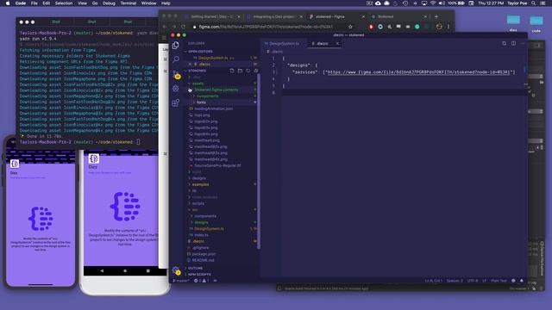
Task: Expand the examples folder in the Explorer
Action: (199, 184)
